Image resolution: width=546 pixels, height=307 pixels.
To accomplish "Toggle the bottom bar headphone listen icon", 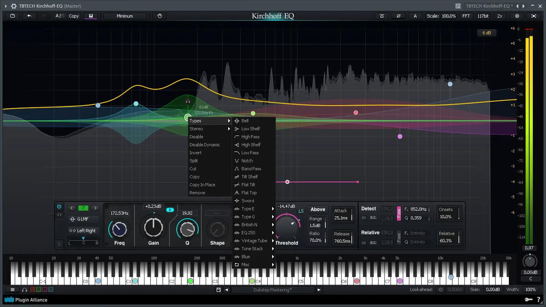I will pos(25,290).
